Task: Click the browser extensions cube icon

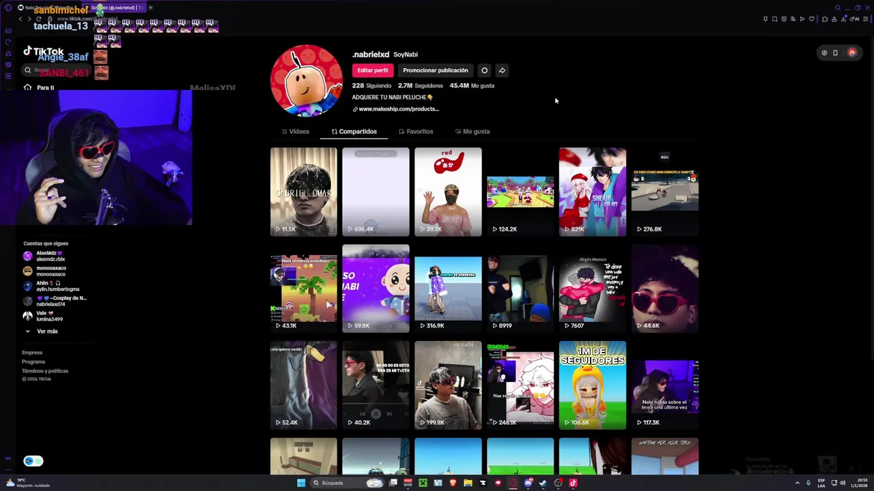Action: click(825, 19)
